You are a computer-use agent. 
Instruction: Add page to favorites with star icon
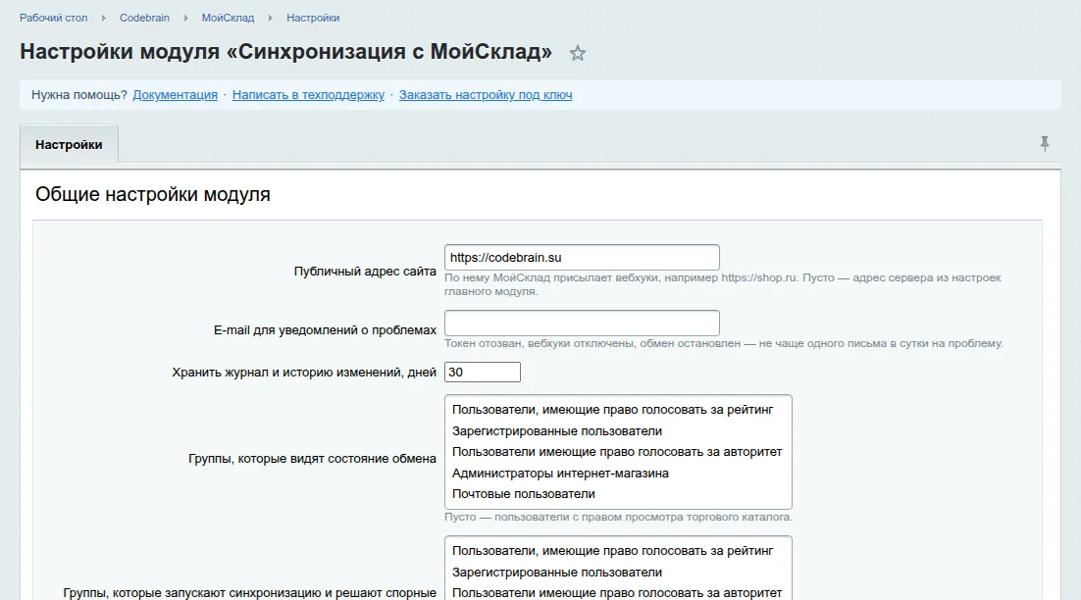pos(578,53)
